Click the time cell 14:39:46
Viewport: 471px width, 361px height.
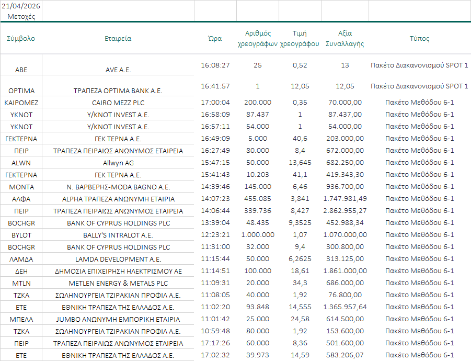coord(215,186)
